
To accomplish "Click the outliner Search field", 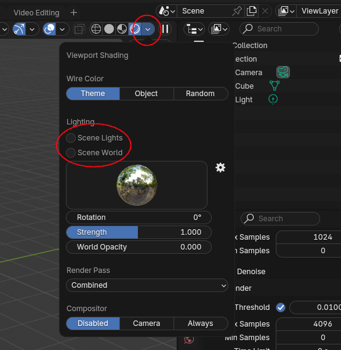I will (279, 29).
